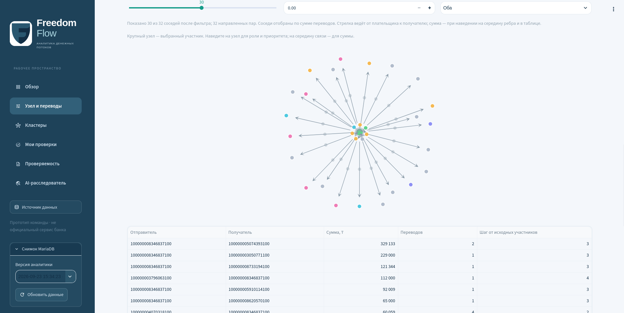
Task: Select the amount cell 92 009
Action: [361, 290]
